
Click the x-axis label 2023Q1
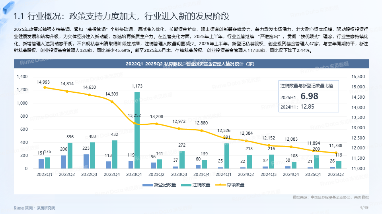pyautogui.click(x=134, y=174)
